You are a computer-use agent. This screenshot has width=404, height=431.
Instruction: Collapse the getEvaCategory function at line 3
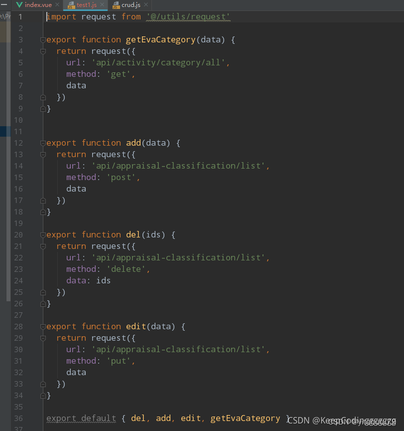click(x=43, y=40)
